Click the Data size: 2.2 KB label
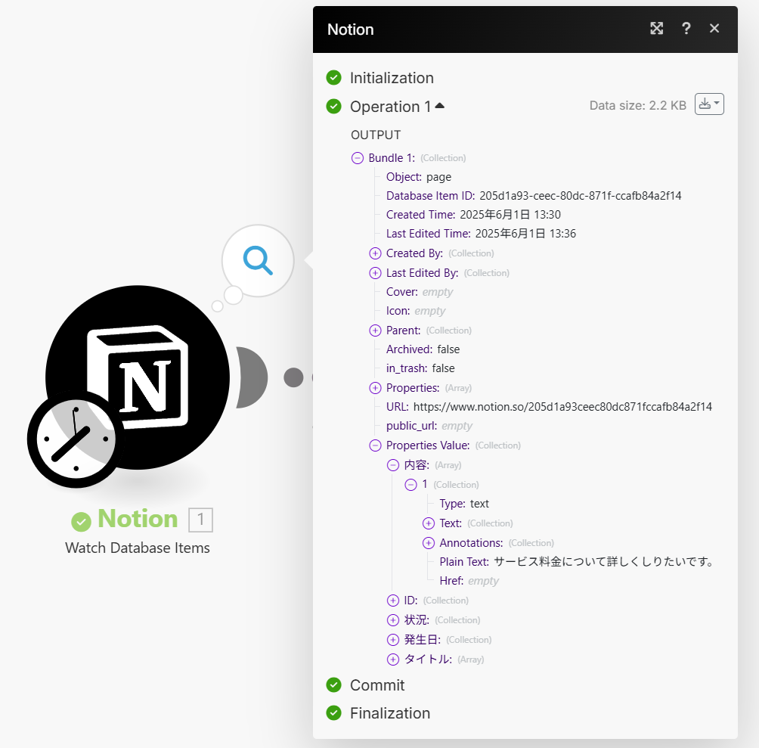759x748 pixels. (x=637, y=106)
